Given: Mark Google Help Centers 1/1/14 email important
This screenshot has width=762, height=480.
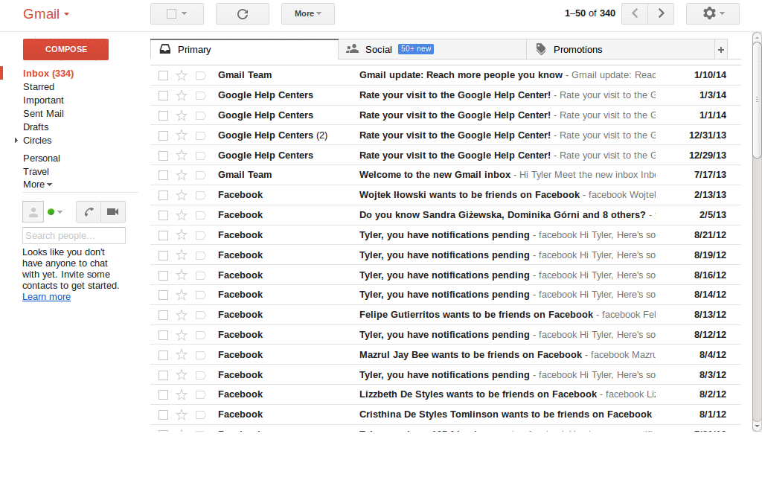Looking at the screenshot, I should pyautogui.click(x=201, y=115).
